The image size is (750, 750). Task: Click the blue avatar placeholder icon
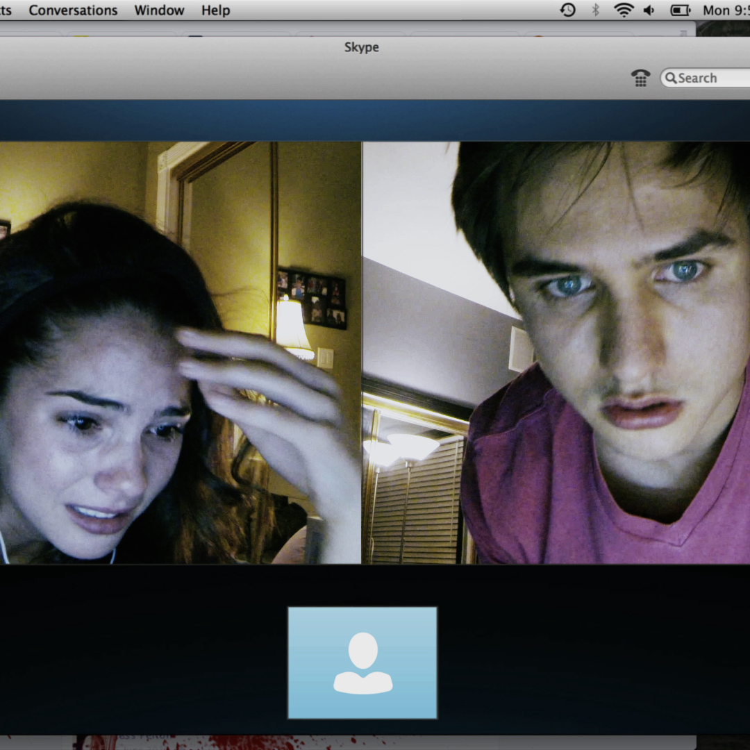point(361,661)
